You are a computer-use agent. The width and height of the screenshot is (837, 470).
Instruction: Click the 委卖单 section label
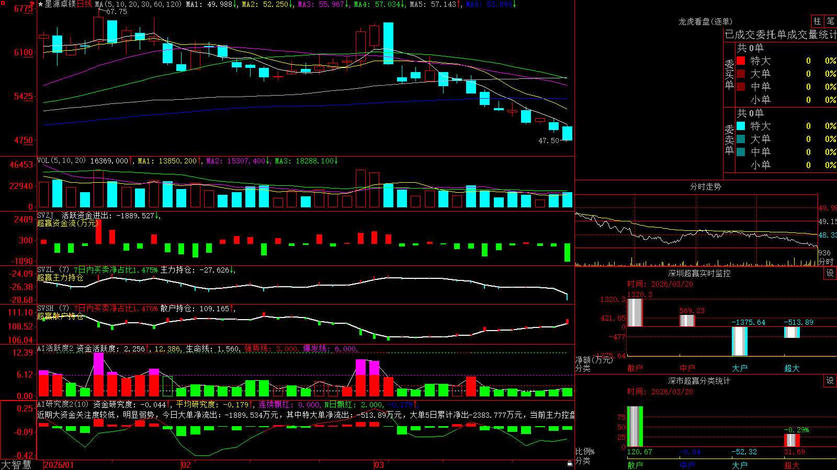pyautogui.click(x=729, y=139)
